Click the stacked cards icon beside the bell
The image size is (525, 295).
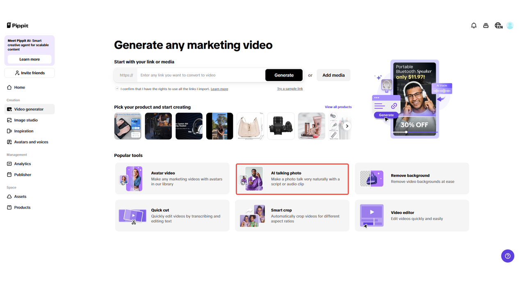(486, 25)
